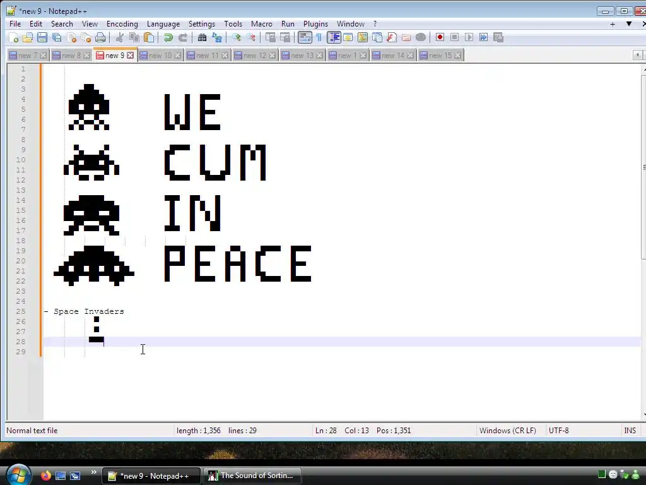Click the "- Space Invaders" text on line 25
Image resolution: width=646 pixels, height=485 pixels.
tap(84, 311)
